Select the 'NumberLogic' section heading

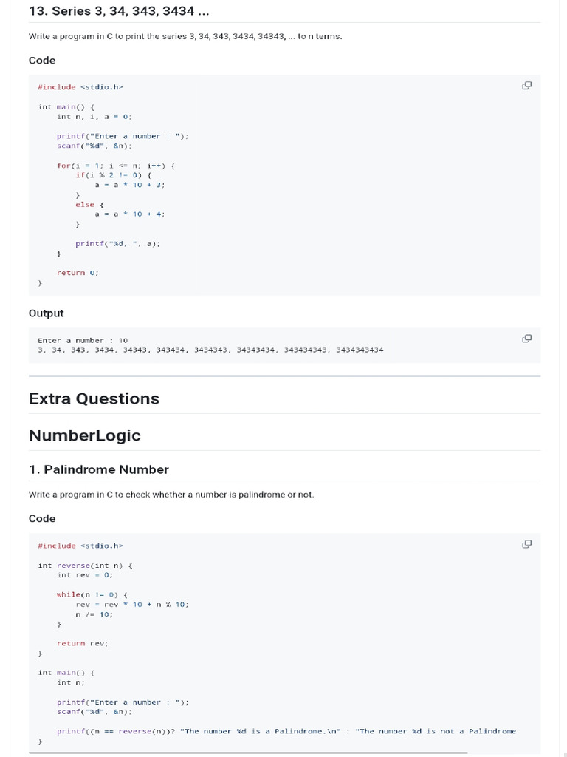[x=84, y=435]
